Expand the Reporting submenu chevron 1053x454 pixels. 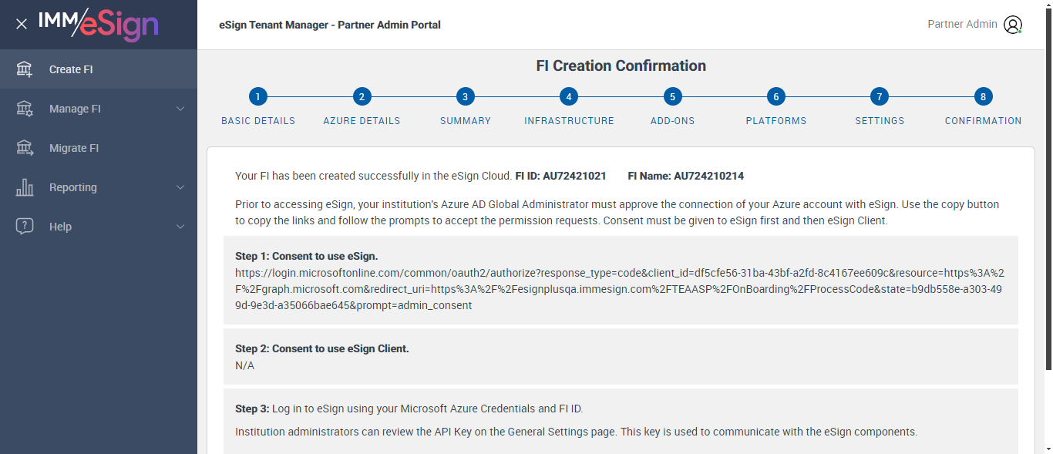[180, 187]
